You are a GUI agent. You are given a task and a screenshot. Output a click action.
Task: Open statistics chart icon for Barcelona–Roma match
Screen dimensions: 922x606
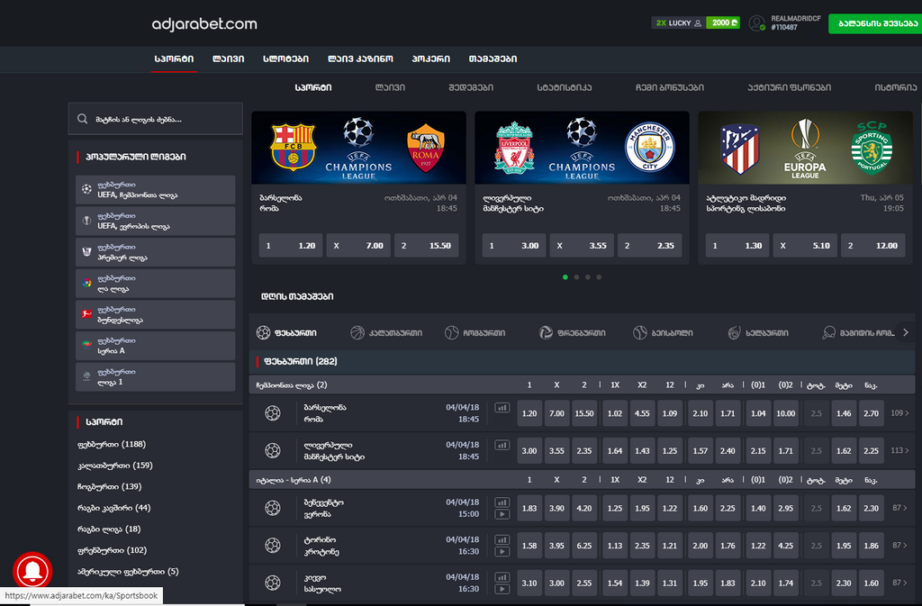pos(502,408)
